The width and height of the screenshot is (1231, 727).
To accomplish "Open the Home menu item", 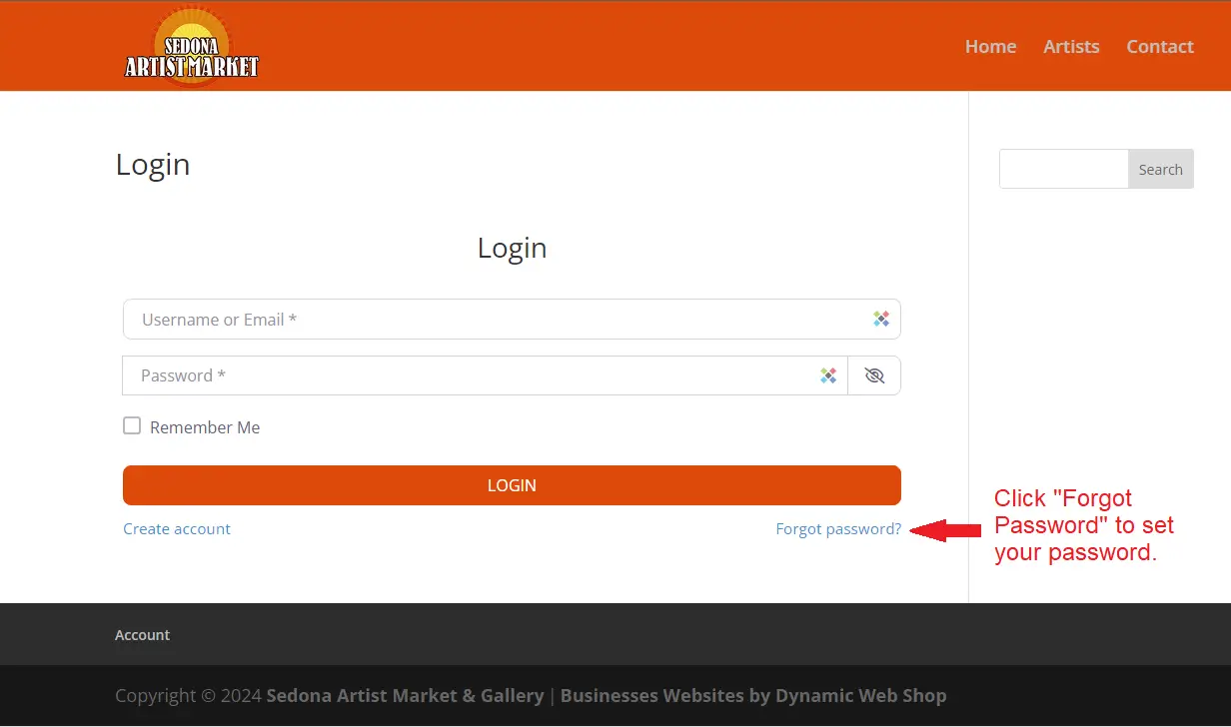I will (990, 46).
